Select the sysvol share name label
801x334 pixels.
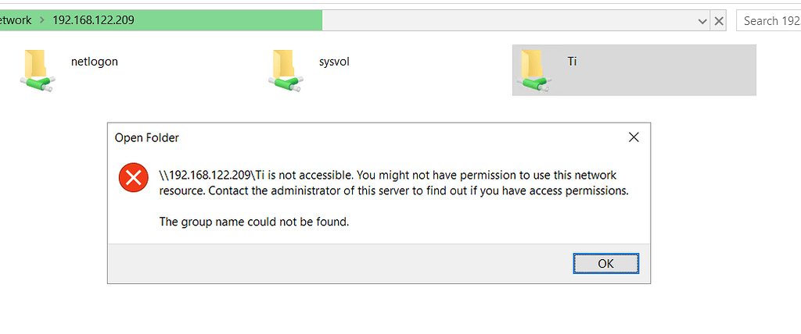click(x=334, y=62)
